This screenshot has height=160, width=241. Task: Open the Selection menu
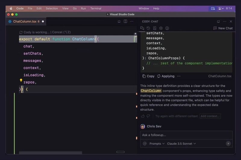tap(52, 8)
